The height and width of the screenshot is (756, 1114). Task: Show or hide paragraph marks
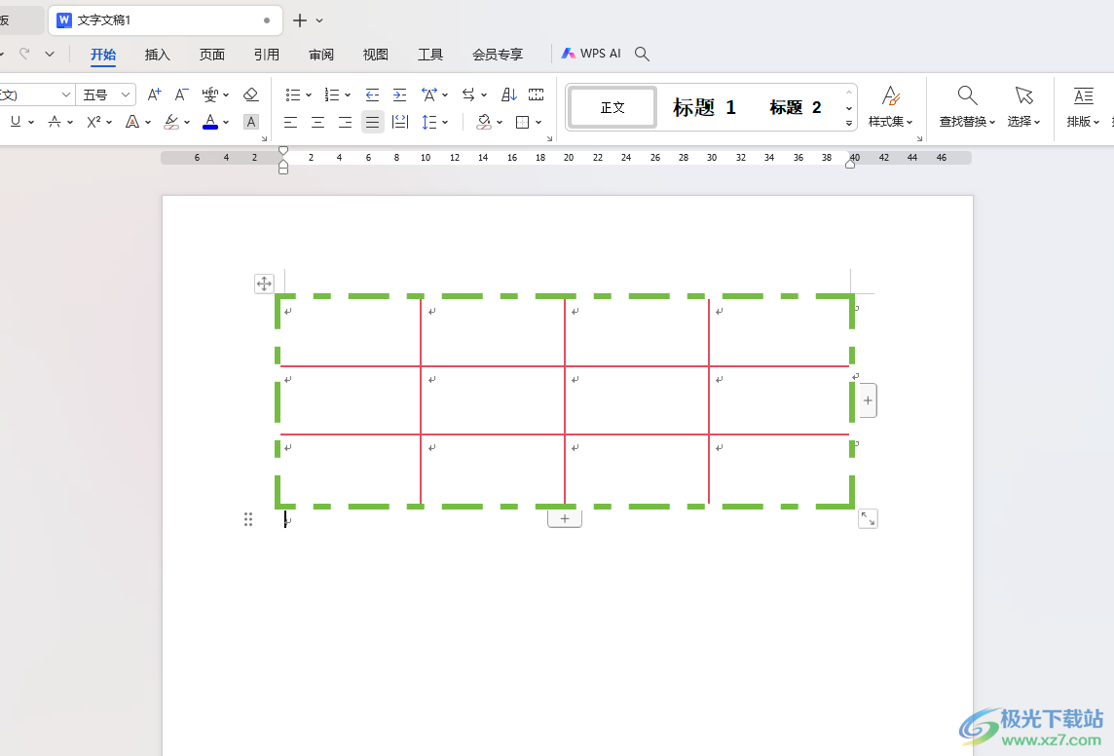coord(537,94)
